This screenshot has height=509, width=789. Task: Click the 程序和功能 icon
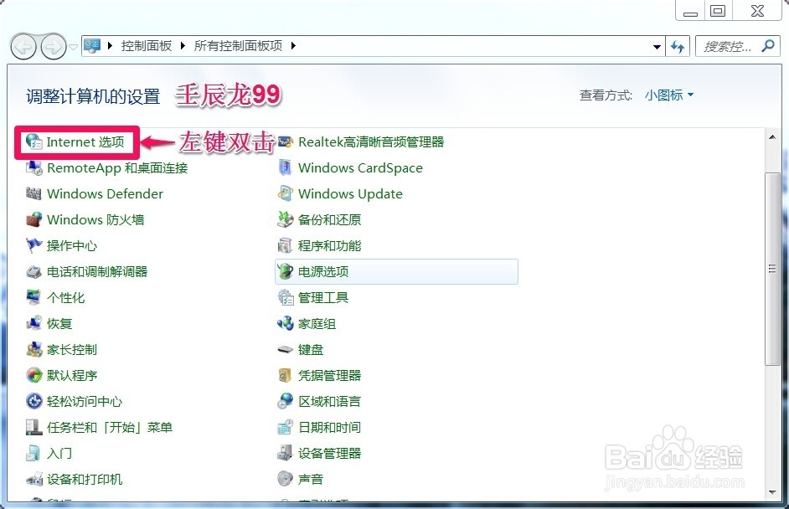click(286, 245)
